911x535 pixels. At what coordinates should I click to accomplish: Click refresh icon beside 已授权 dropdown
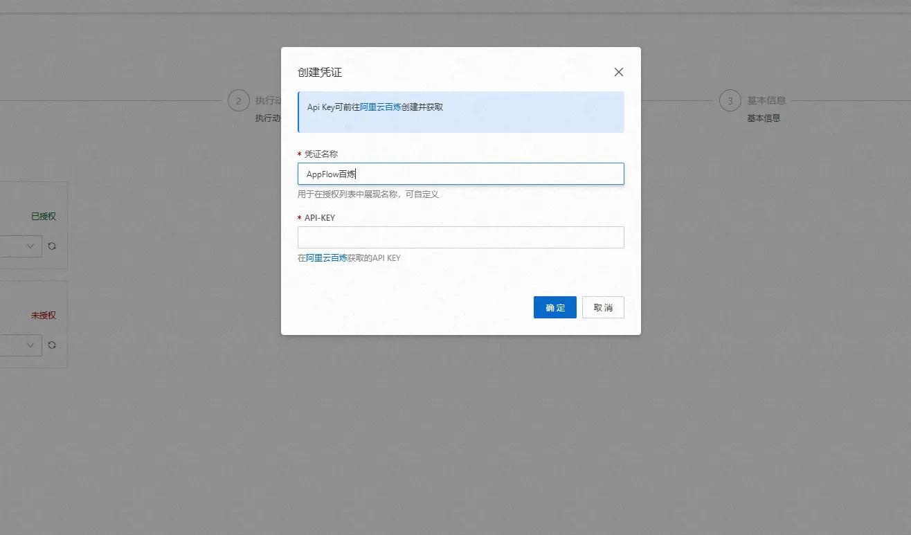[52, 246]
